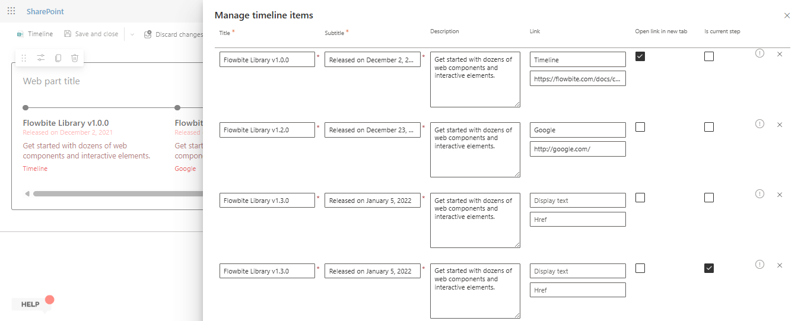
Task: Open the SharePoint app launcher grid
Action: click(11, 11)
